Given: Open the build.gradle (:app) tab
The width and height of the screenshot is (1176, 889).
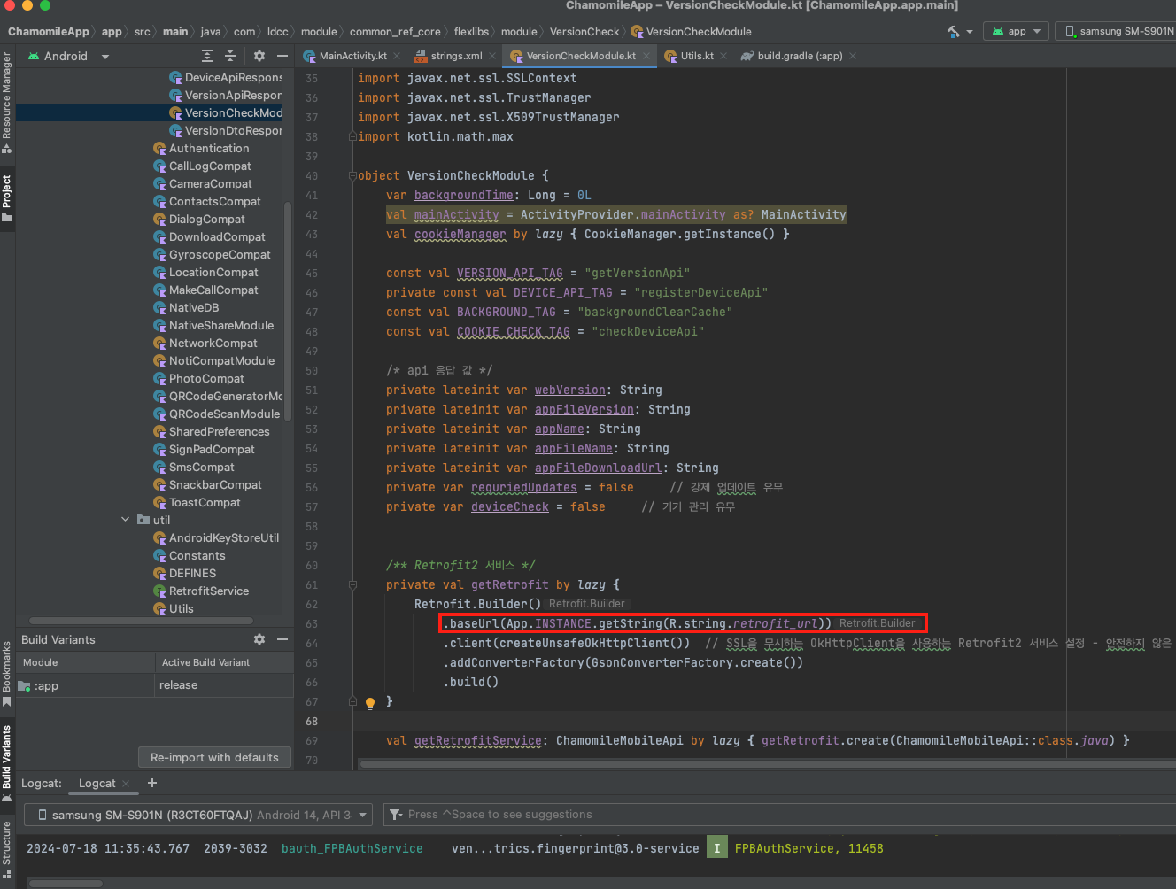Looking at the screenshot, I should (x=799, y=56).
